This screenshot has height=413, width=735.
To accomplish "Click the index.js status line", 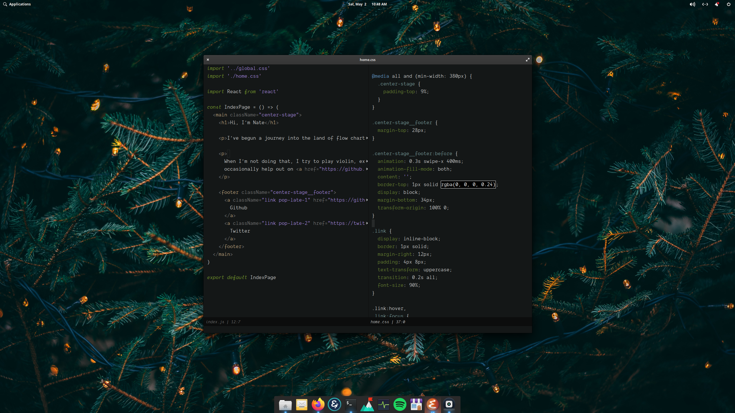I will pos(223,322).
